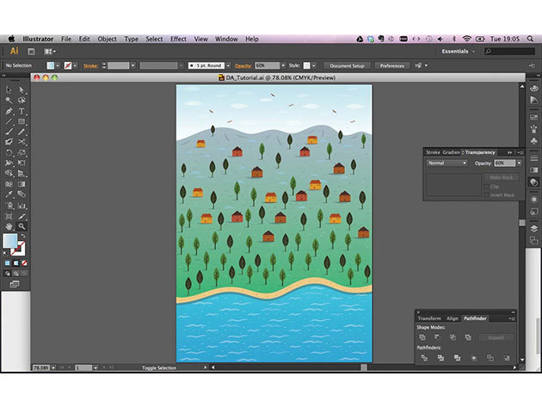Select the Free Transform tool
Viewport: 542px width, 407px height.
point(22,163)
